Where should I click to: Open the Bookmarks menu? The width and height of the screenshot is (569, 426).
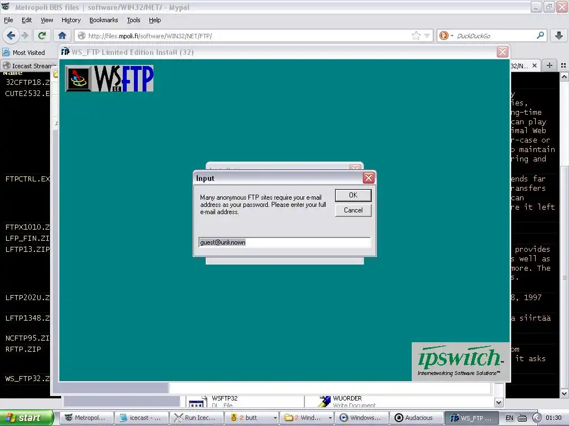[103, 20]
